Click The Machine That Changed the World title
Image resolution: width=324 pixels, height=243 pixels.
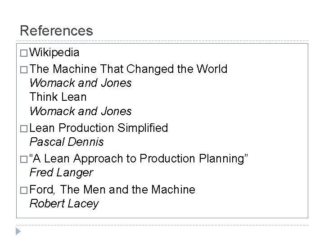point(128,69)
